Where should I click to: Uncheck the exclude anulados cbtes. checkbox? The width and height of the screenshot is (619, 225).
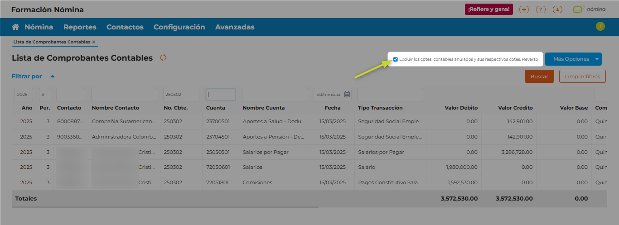click(396, 59)
